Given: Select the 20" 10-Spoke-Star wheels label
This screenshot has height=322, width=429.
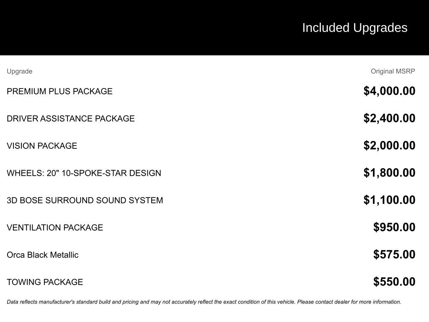Looking at the screenshot, I should [x=84, y=173].
